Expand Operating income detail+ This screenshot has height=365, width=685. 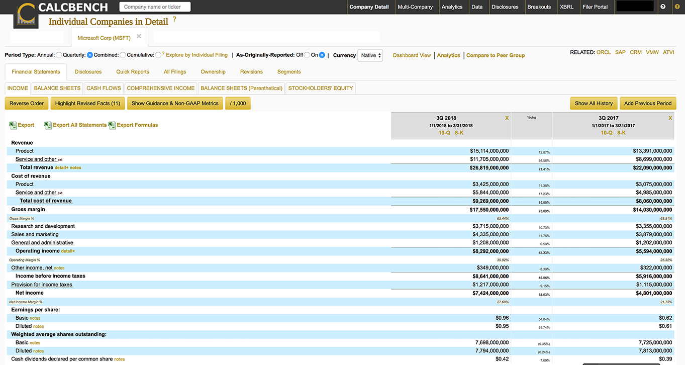[x=68, y=251]
